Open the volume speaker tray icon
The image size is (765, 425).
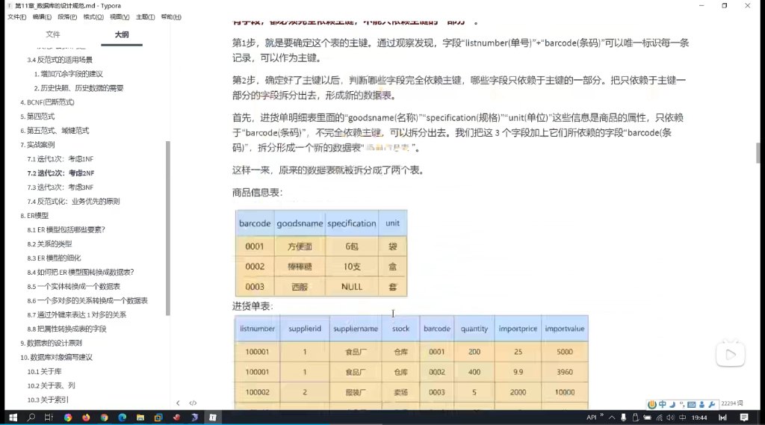click(x=671, y=418)
